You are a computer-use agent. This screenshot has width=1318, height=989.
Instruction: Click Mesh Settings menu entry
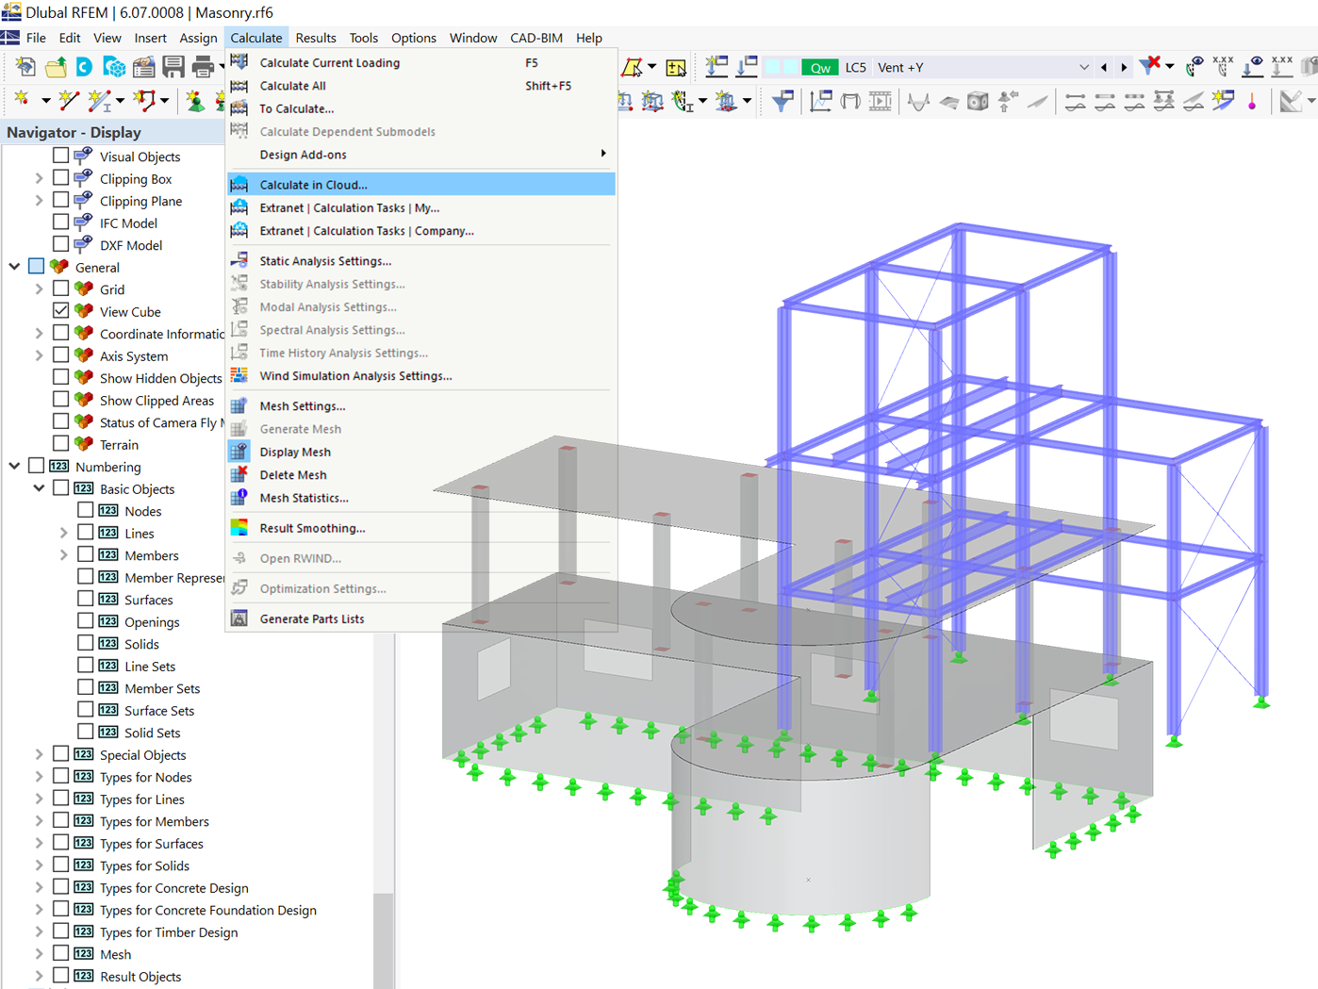[421, 406]
